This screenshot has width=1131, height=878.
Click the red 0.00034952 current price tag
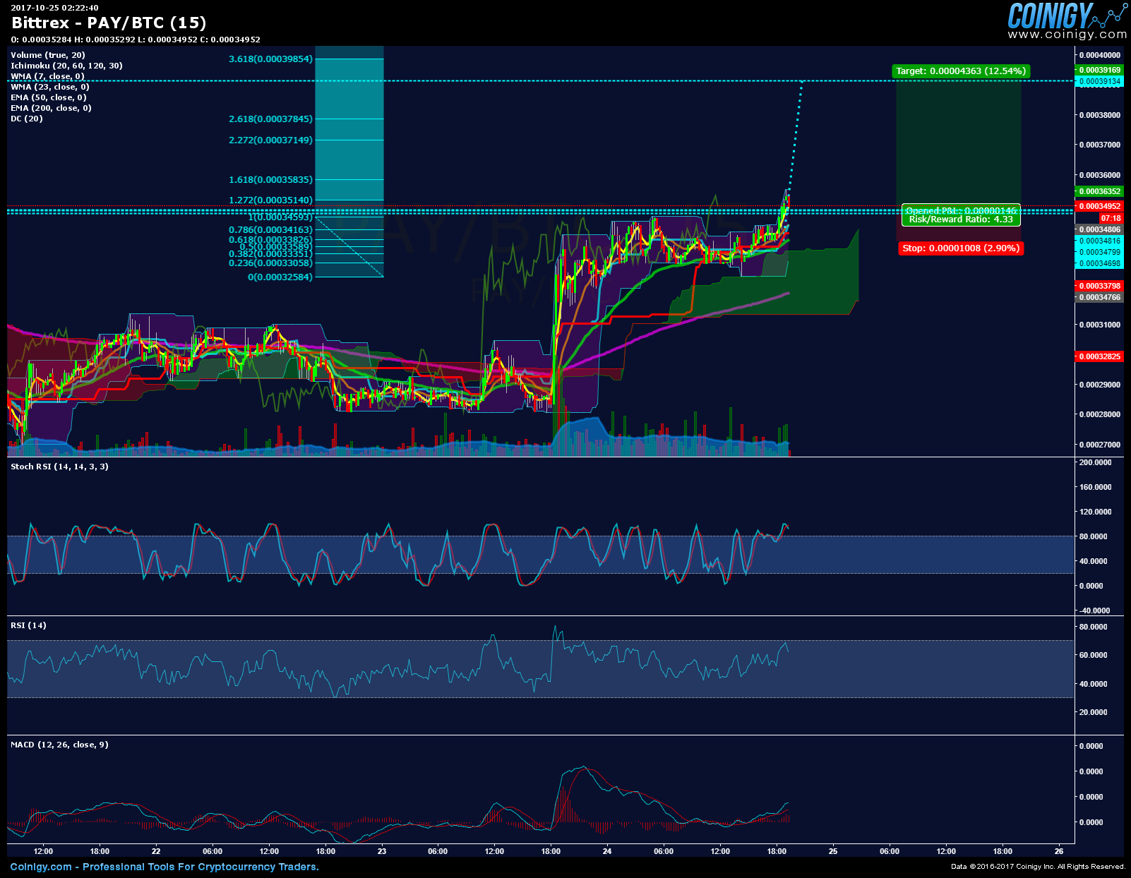[x=1098, y=206]
